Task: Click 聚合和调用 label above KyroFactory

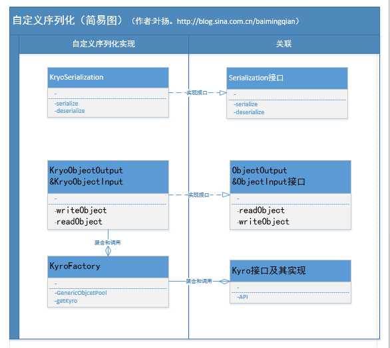Action: coord(107,242)
